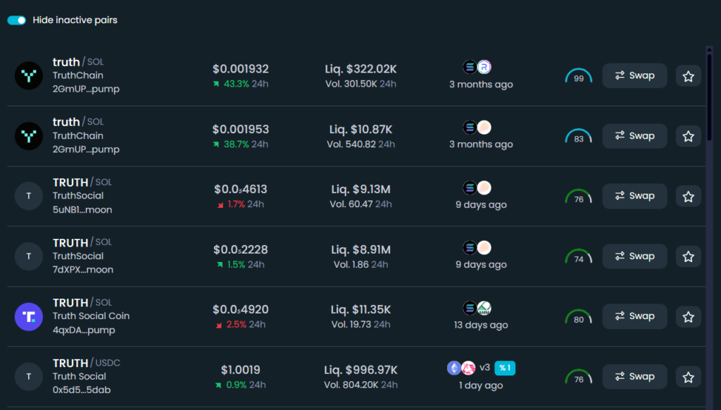721x410 pixels.
Task: Favorite the Truth Social Coin pair
Action: pyautogui.click(x=688, y=316)
